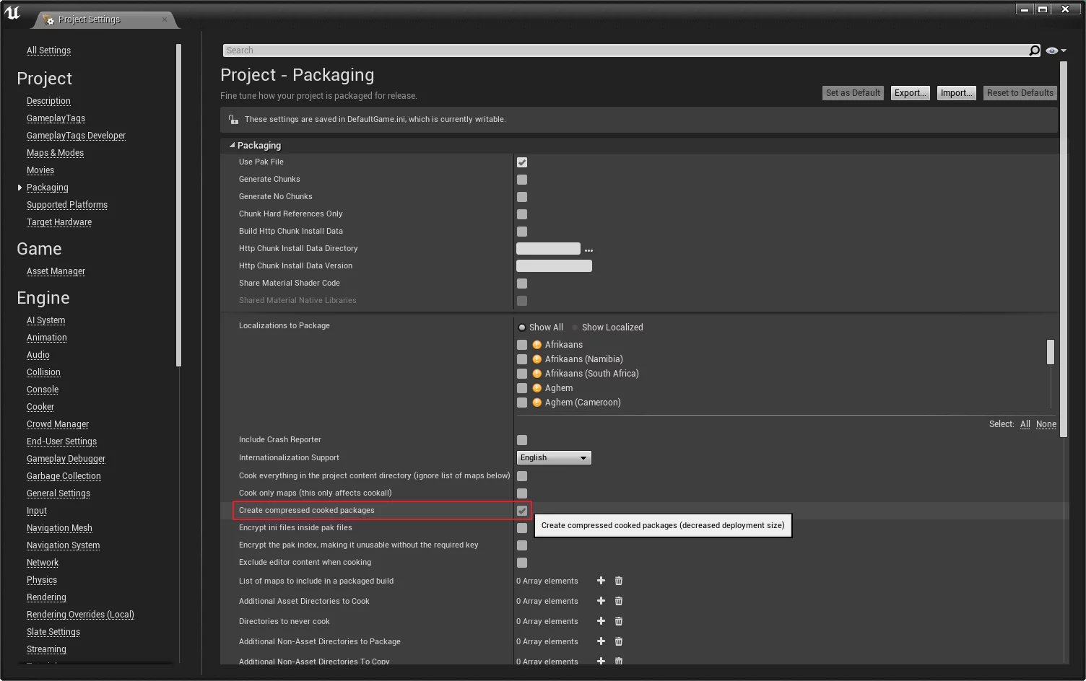Click the localization list scrollbar thumb
The image size is (1086, 681).
tap(1050, 352)
